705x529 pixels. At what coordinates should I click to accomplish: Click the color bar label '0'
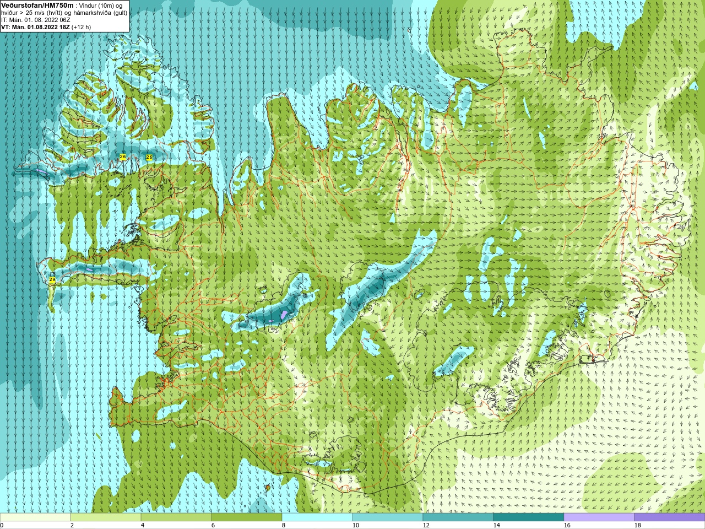point(2,525)
